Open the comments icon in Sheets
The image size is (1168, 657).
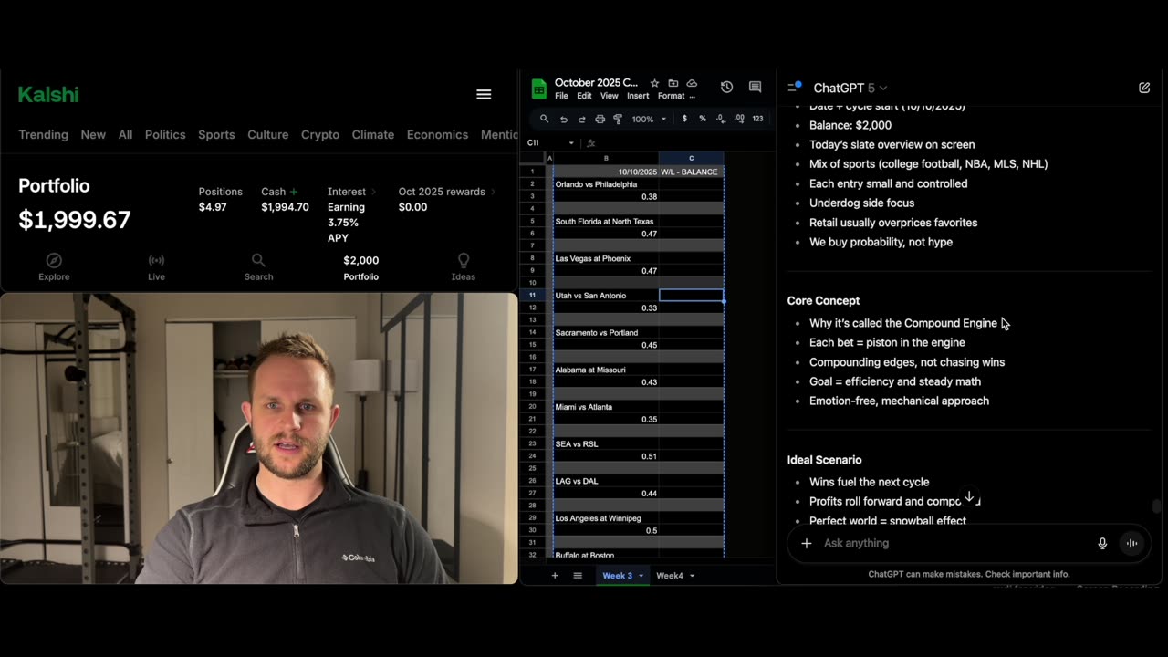point(755,87)
